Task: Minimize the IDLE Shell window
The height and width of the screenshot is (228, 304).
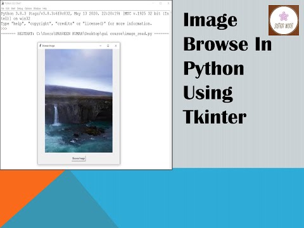Action: coord(153,3)
